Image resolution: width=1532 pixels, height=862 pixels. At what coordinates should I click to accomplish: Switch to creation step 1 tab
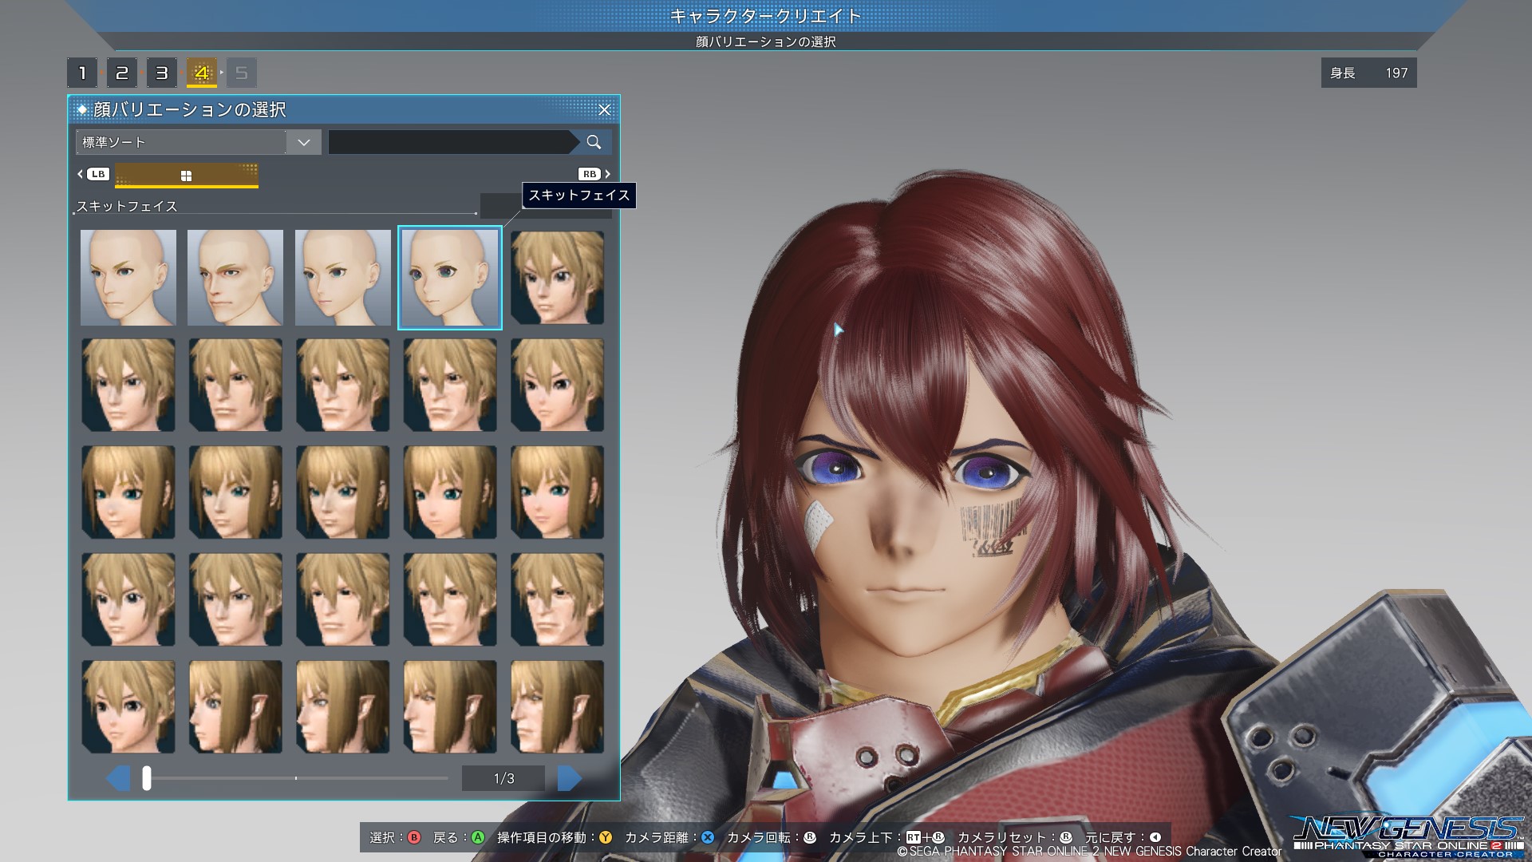(x=82, y=73)
